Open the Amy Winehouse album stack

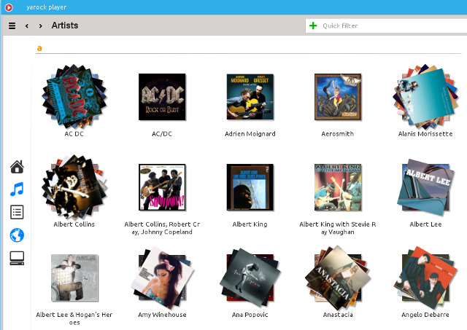162,278
